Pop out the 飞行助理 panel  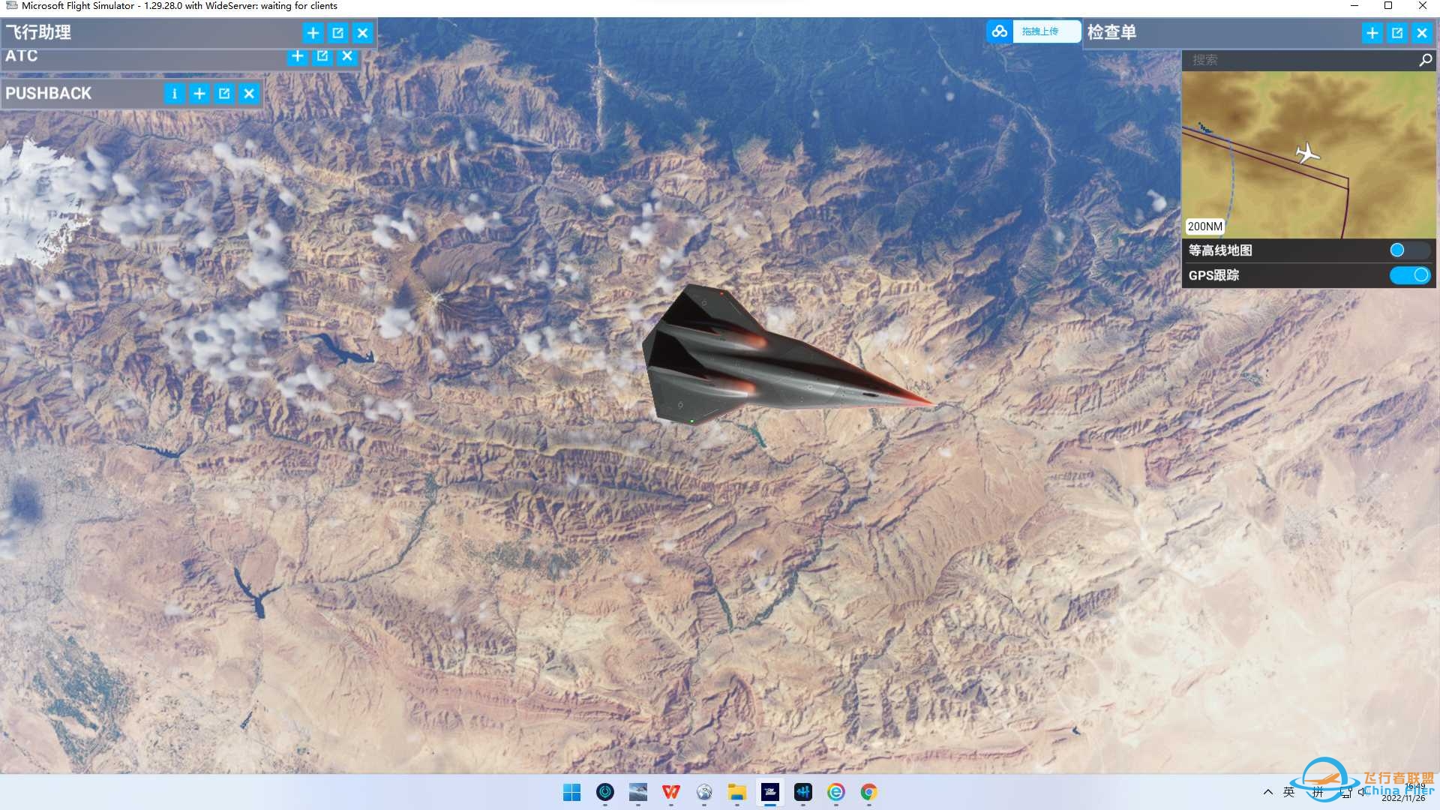point(337,33)
